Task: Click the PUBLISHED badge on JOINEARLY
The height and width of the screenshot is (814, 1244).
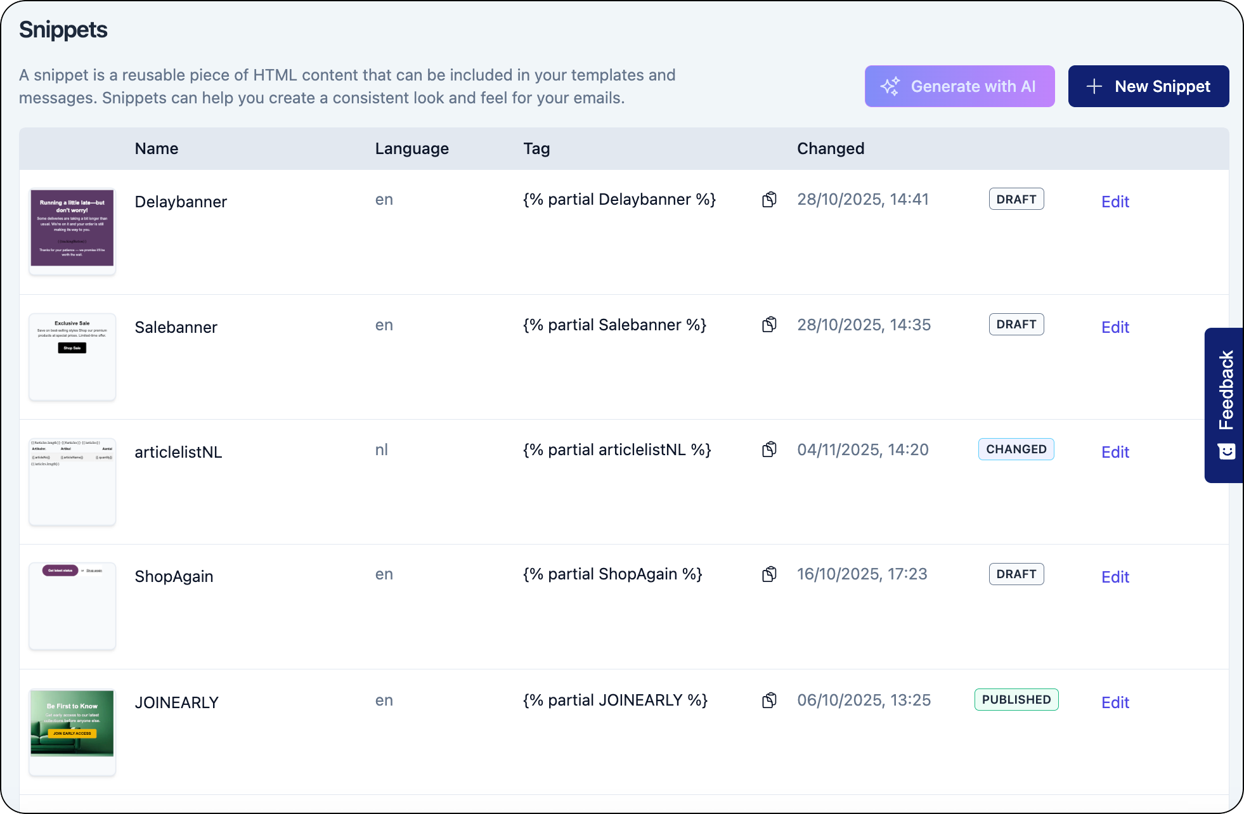Action: tap(1016, 699)
